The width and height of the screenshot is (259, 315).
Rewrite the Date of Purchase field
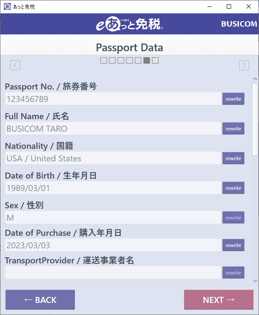(x=233, y=245)
